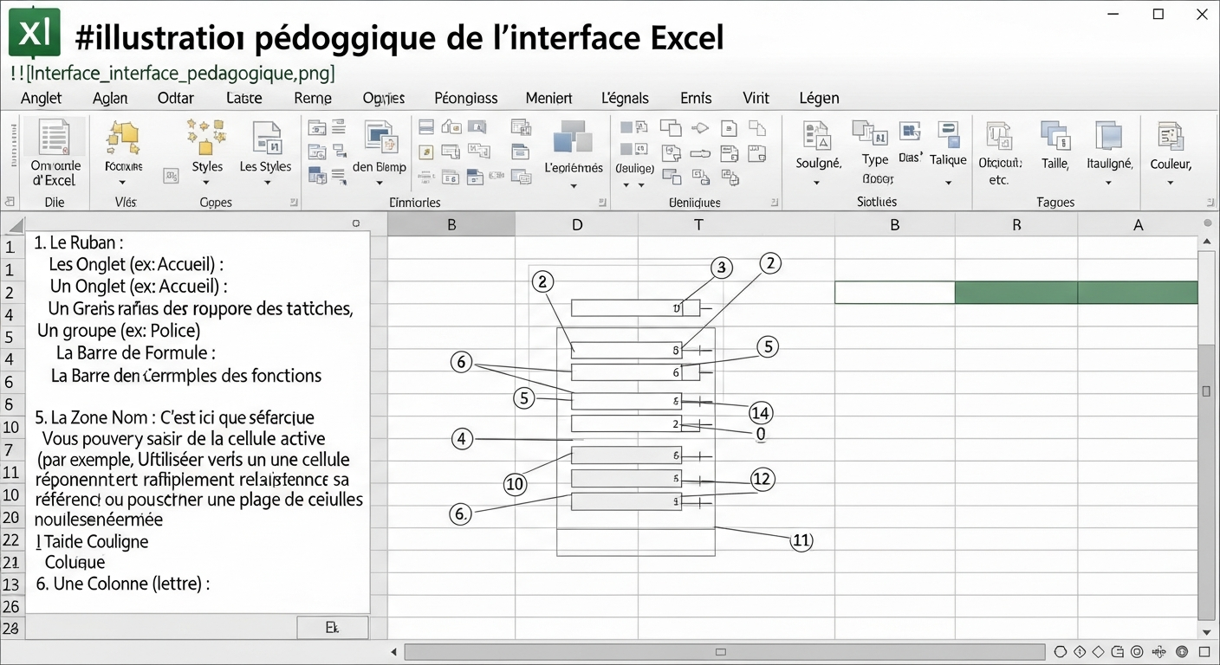Select row header 7
1220x665 pixels.
point(12,449)
